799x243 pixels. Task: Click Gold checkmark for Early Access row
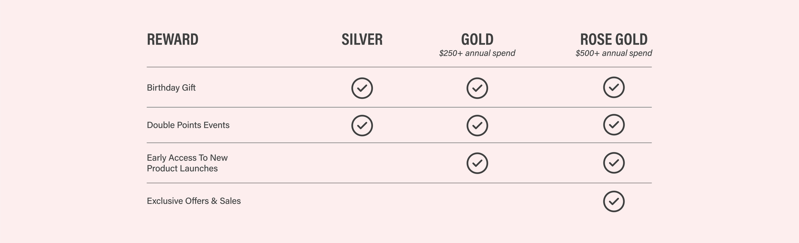[477, 163]
